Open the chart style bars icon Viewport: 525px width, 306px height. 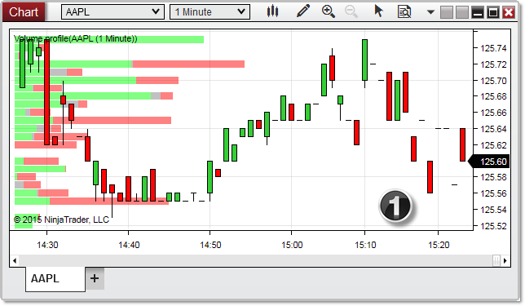point(272,11)
